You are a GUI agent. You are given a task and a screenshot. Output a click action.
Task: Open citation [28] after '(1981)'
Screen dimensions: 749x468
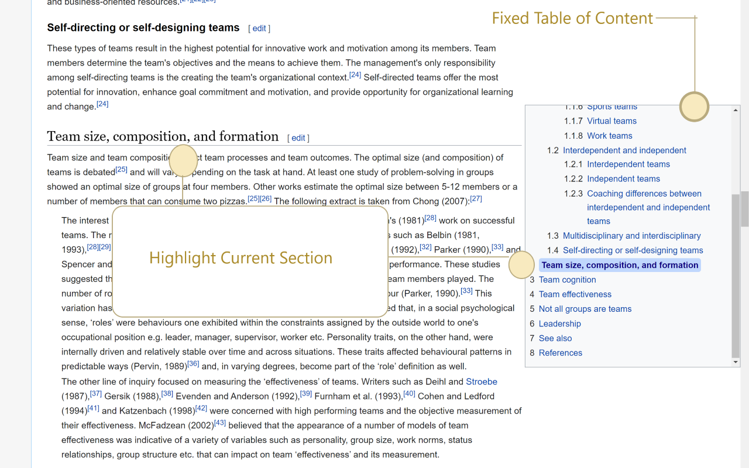pyautogui.click(x=431, y=218)
